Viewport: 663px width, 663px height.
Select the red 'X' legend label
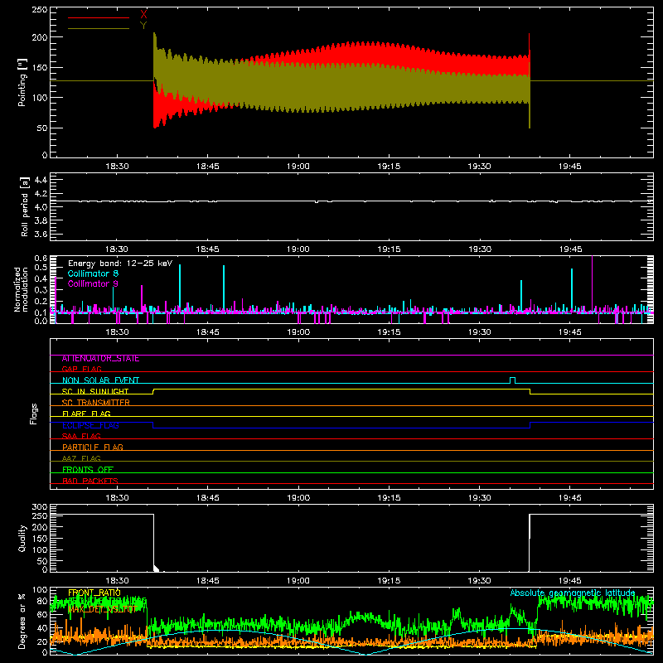coord(143,15)
